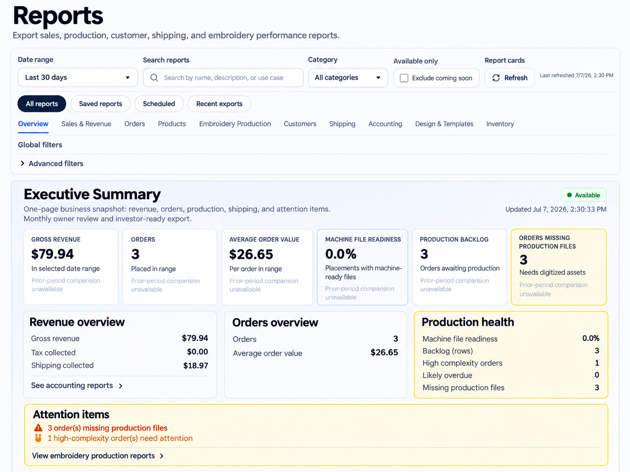This screenshot has width=630, height=472.
Task: Click arrow beside View embroidery production reports
Action: click(x=162, y=456)
